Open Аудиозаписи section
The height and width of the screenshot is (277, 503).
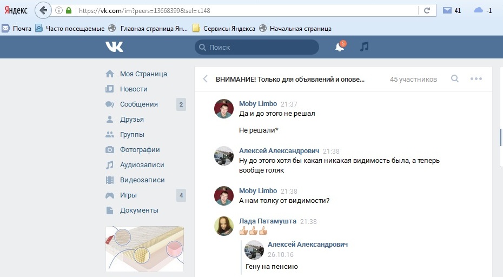click(x=142, y=165)
